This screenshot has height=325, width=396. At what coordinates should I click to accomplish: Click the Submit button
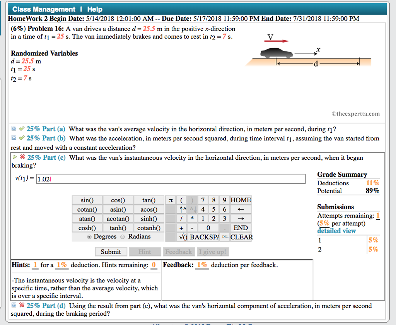click(111, 251)
